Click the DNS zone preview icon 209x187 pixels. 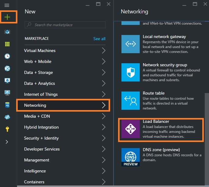click(131, 157)
